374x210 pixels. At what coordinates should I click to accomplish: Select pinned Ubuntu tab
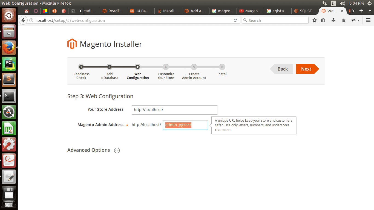click(54, 11)
